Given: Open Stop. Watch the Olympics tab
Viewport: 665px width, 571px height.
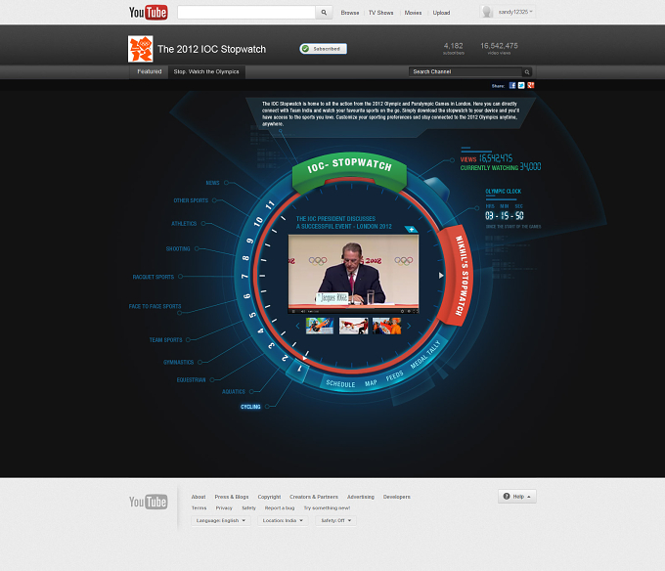Looking at the screenshot, I should tap(206, 71).
